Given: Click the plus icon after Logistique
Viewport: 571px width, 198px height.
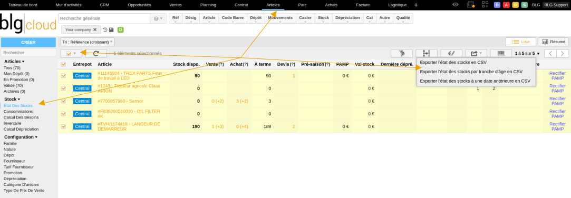Looking at the screenshot, I should 416,5.
